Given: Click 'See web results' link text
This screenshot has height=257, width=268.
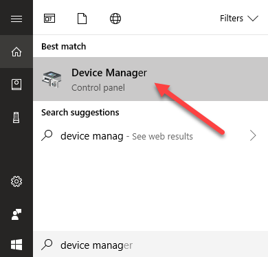Looking at the screenshot, I should (162, 137).
